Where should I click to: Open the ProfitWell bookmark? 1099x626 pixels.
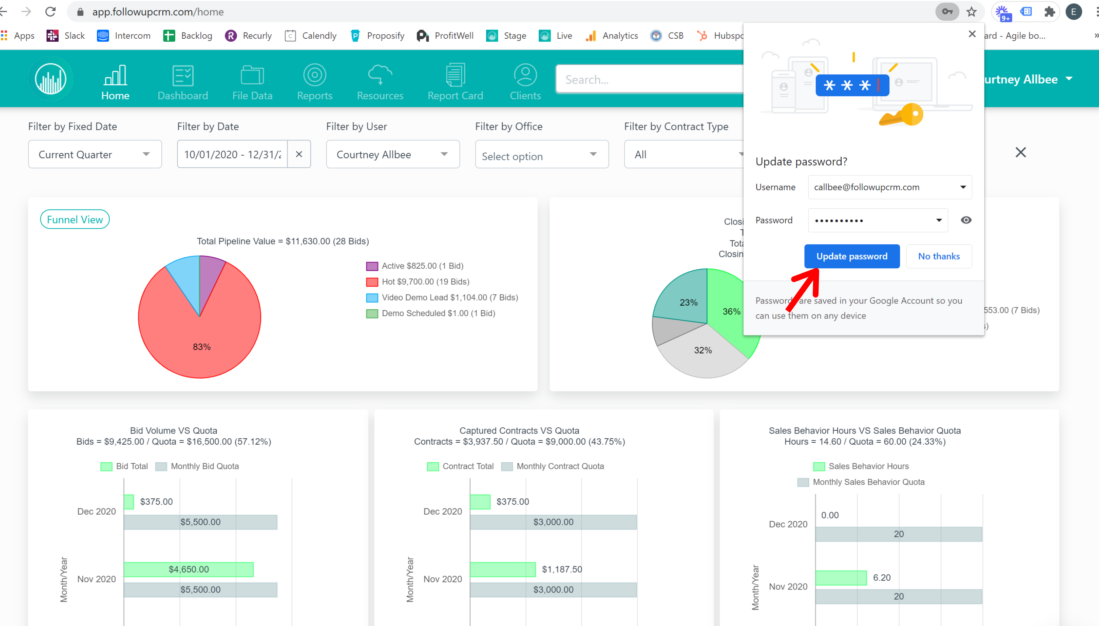[x=445, y=36]
